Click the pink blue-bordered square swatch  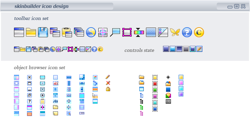tap(181, 83)
